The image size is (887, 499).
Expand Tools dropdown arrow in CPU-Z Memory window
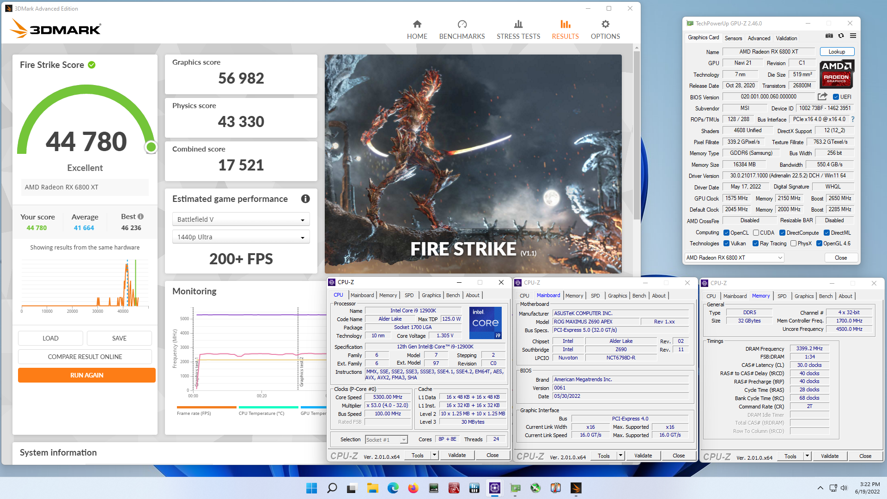807,456
